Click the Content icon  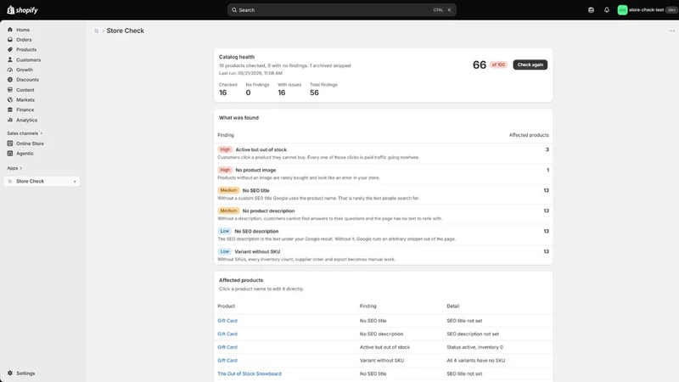coord(10,90)
